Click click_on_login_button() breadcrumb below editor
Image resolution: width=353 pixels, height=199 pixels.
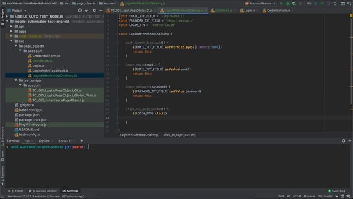click(x=180, y=135)
